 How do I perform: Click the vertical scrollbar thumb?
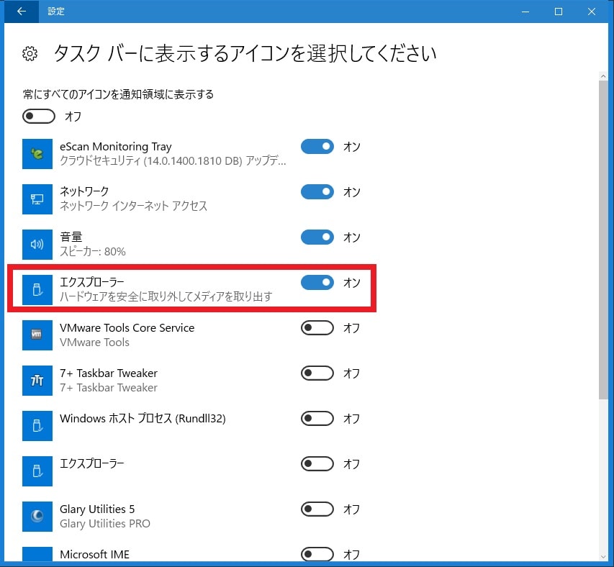pos(603,240)
